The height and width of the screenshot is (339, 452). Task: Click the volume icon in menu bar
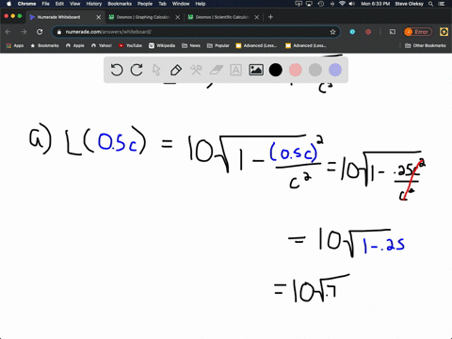pyautogui.click(x=352, y=4)
